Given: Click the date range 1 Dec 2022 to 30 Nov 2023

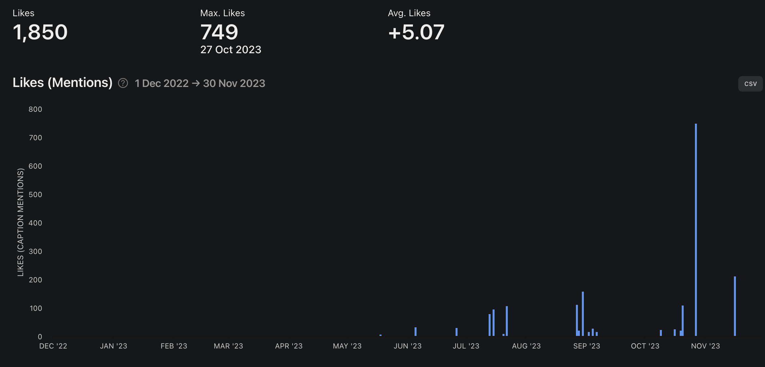Looking at the screenshot, I should click(x=200, y=83).
